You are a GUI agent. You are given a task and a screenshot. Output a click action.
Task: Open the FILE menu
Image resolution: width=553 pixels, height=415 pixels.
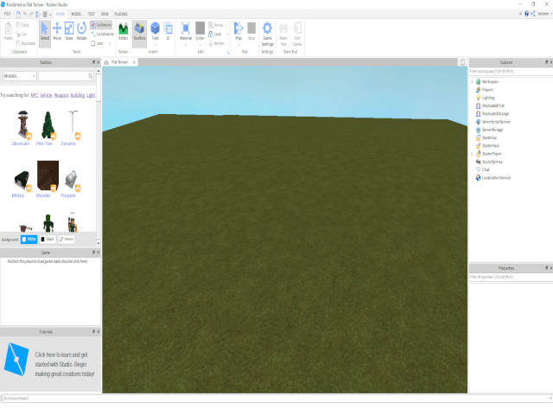point(8,15)
